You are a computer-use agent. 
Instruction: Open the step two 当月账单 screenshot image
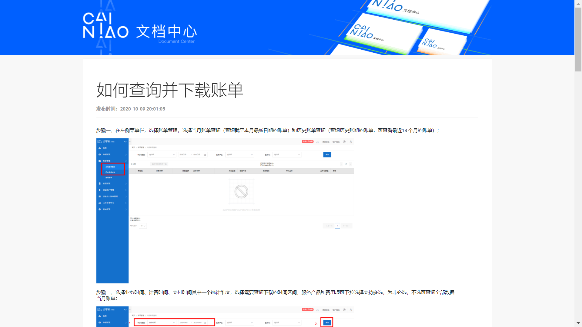point(225,317)
